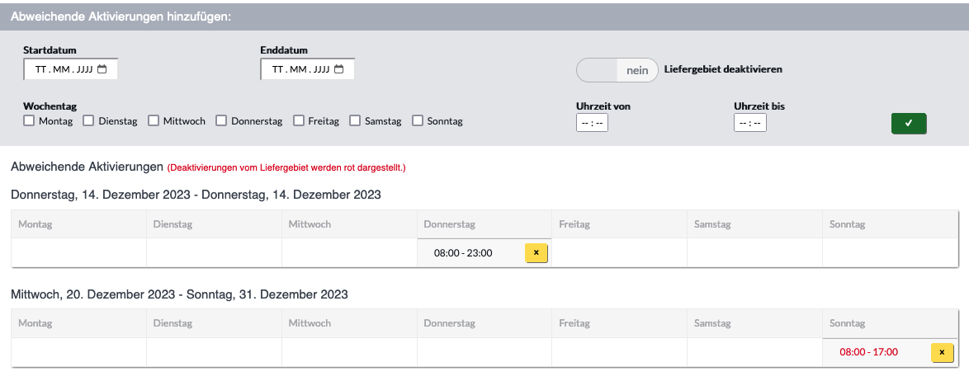Mark the Samstag checkbox
The width and height of the screenshot is (969, 381).
tap(355, 120)
